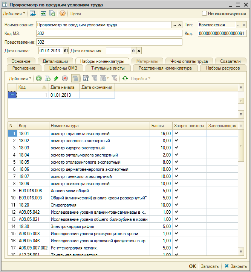The image size is (251, 272).
Task: Open the Фонд оплаты труда tab
Action: tap(189, 61)
